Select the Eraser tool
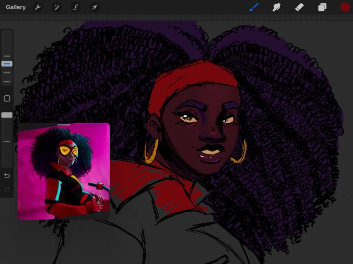This screenshot has height=264, width=353. point(300,7)
